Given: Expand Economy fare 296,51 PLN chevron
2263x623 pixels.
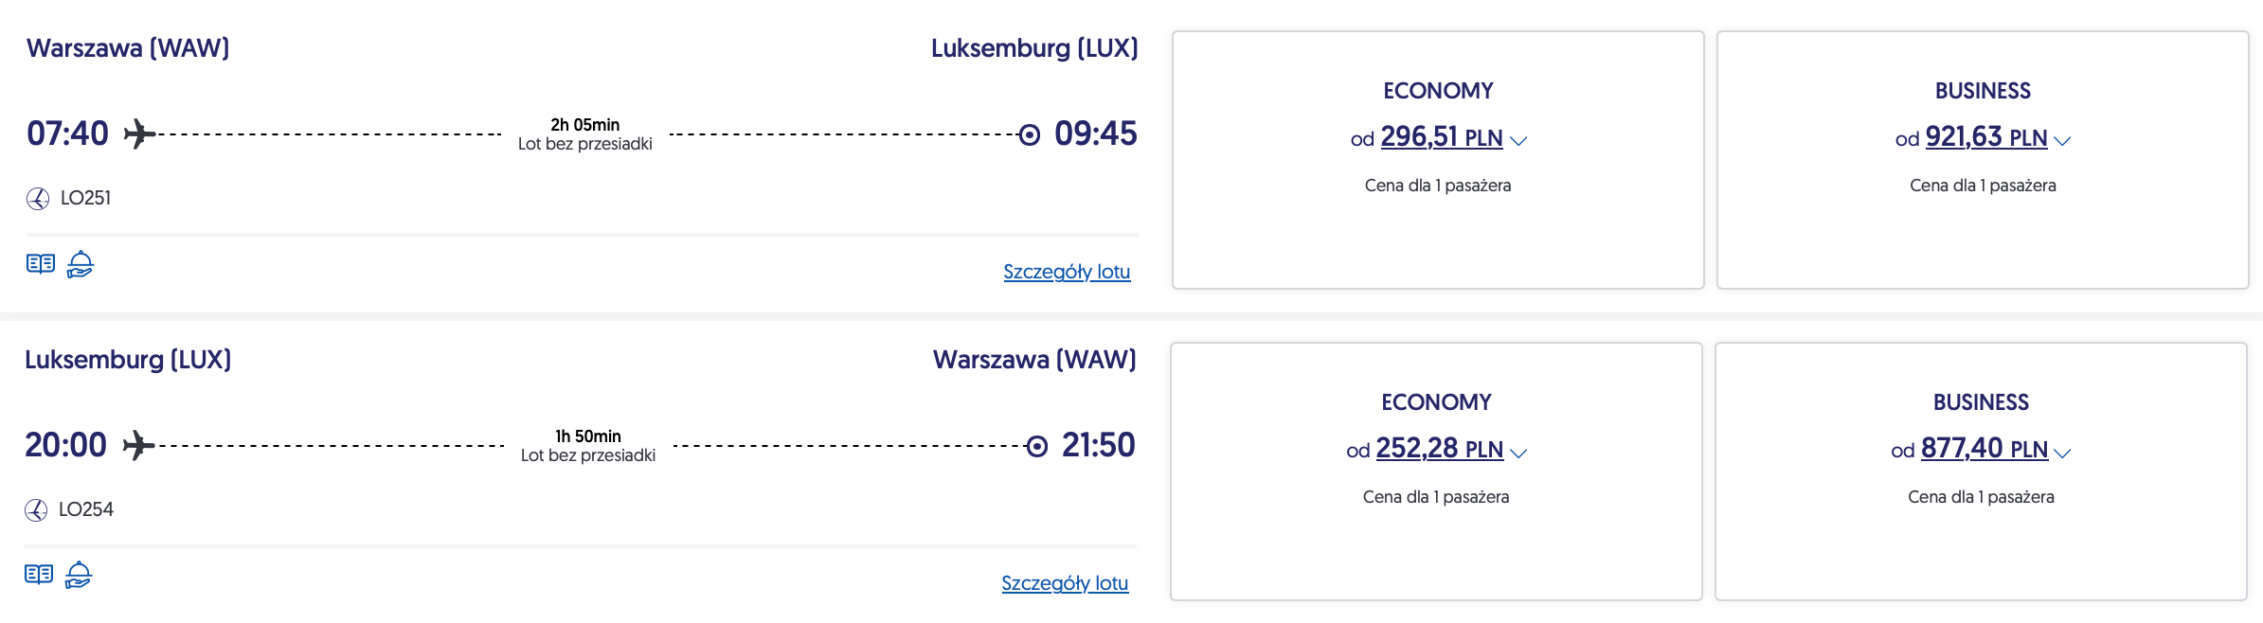Looking at the screenshot, I should coord(1518,141).
